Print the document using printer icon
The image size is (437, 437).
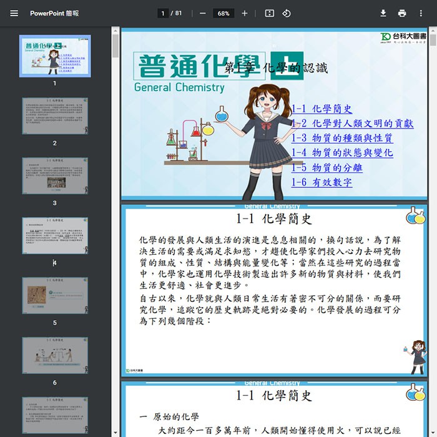[402, 13]
